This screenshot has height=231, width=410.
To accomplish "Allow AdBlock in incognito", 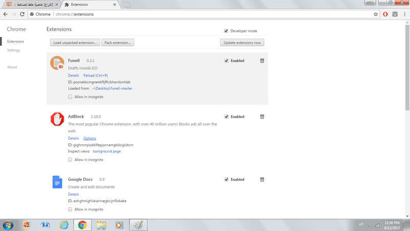I will [70, 160].
